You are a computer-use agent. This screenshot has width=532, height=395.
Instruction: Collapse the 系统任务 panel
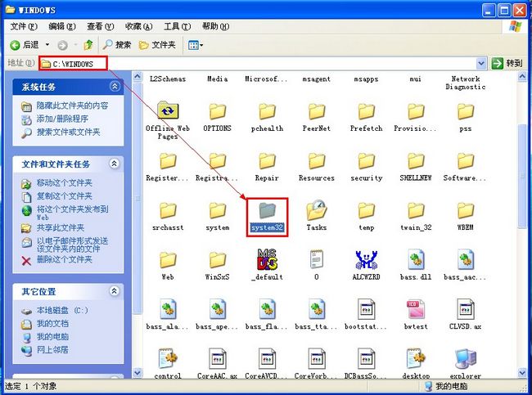pos(115,87)
